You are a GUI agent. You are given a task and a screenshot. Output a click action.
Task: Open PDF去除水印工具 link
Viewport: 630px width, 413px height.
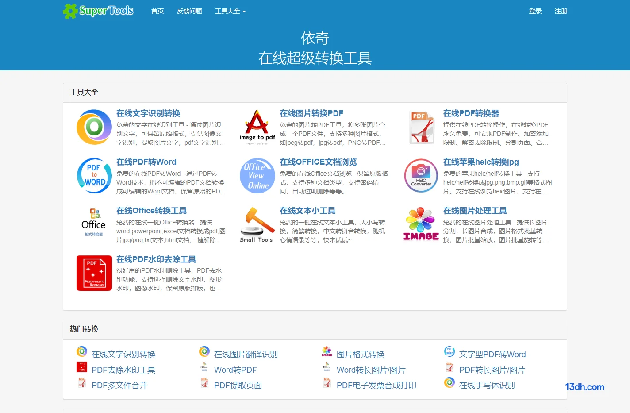tap(123, 370)
